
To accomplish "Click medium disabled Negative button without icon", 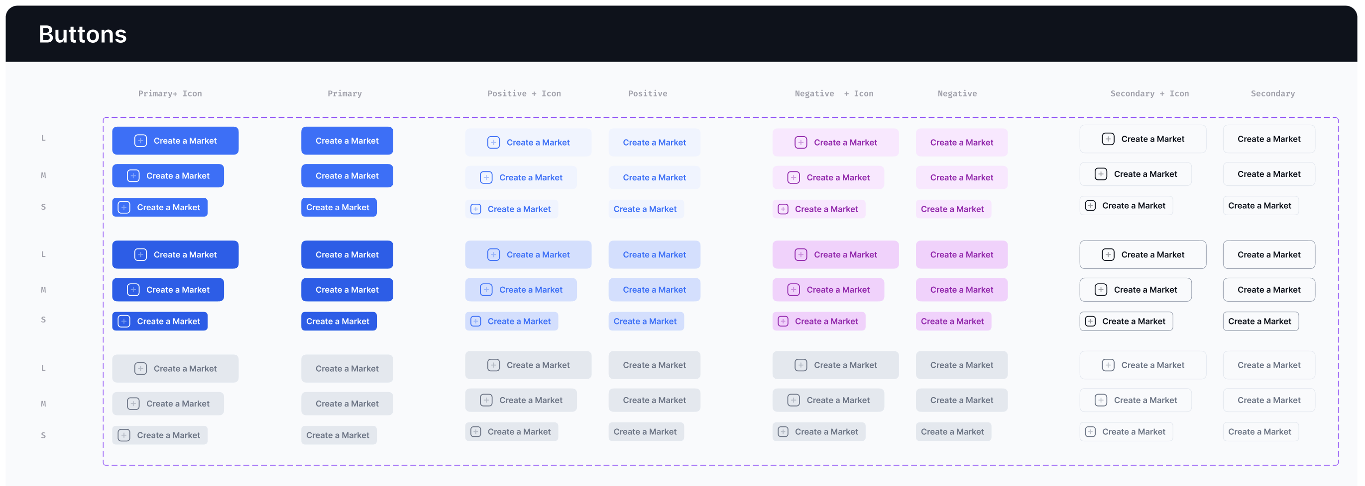I will [x=962, y=401].
